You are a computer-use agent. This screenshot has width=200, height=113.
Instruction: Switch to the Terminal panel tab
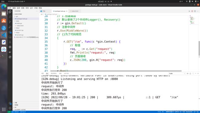pos(60,73)
